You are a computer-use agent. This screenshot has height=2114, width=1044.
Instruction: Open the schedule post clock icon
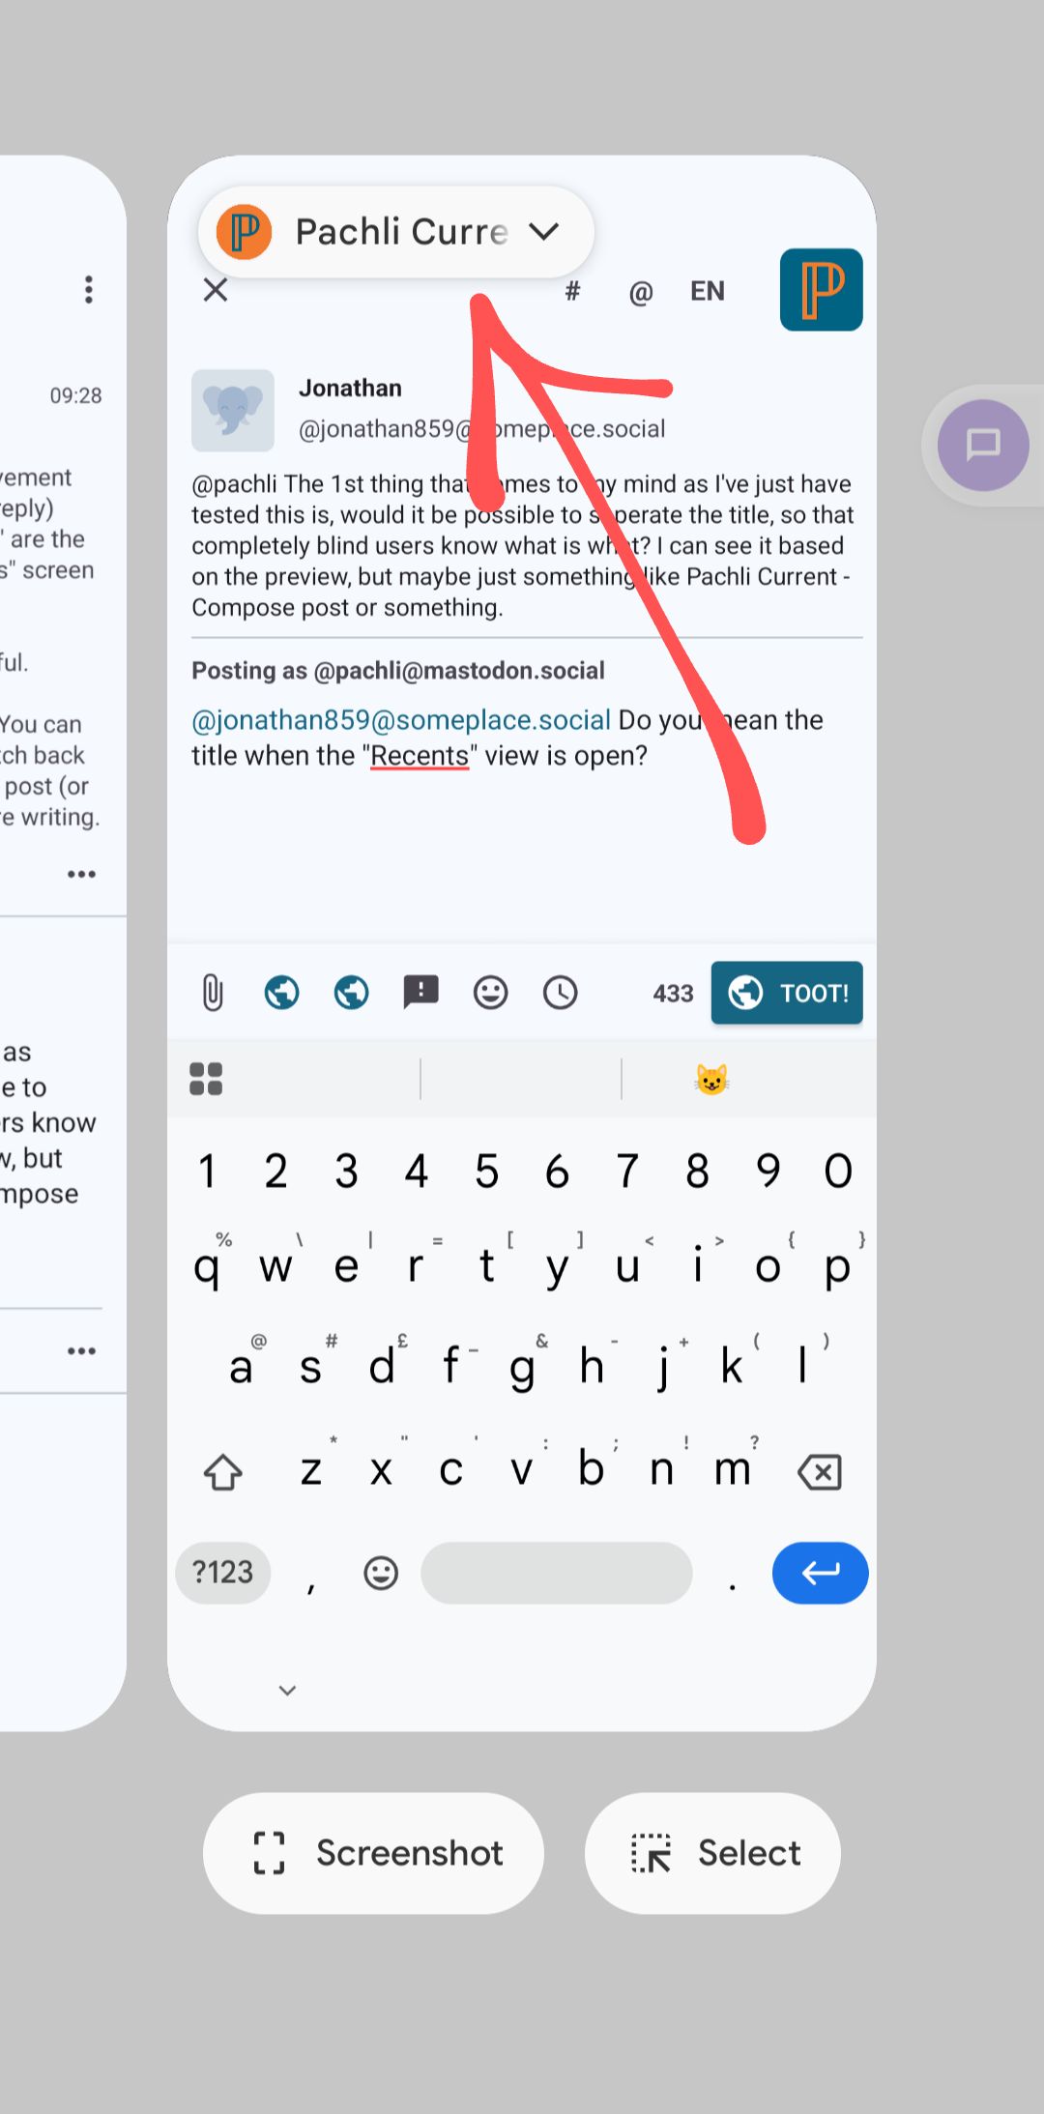(x=560, y=993)
